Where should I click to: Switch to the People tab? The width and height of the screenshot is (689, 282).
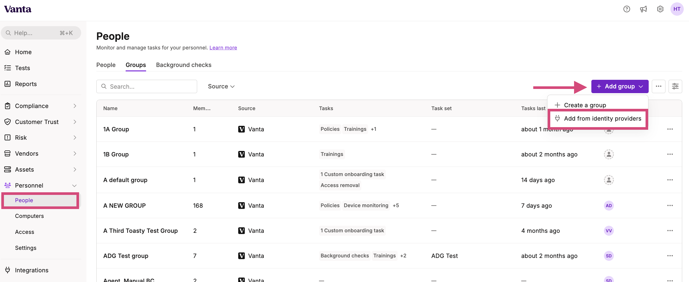(106, 65)
